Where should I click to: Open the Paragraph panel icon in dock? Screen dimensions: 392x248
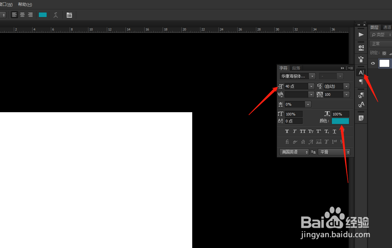(x=361, y=82)
